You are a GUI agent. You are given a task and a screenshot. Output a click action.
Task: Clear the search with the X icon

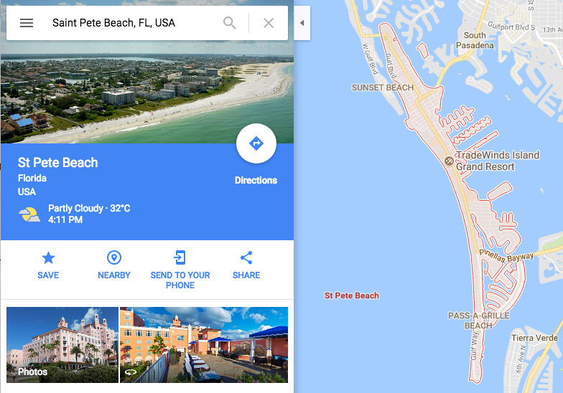pyautogui.click(x=269, y=23)
